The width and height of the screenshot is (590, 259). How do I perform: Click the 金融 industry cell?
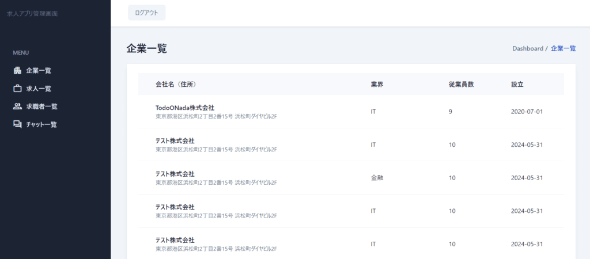point(377,178)
